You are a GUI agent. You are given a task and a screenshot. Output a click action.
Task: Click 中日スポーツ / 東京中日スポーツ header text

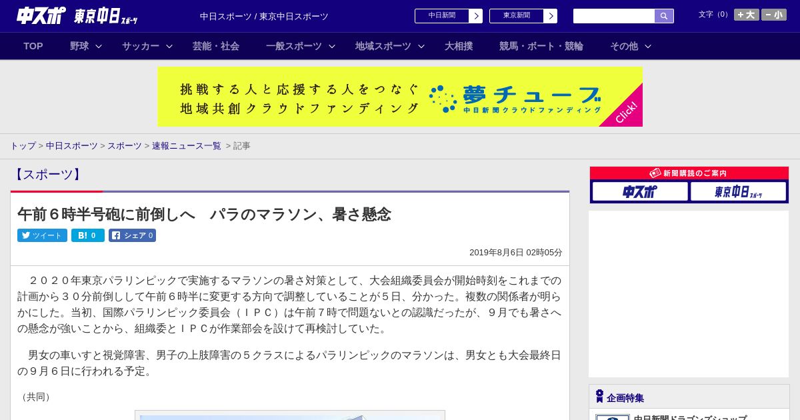tap(264, 16)
